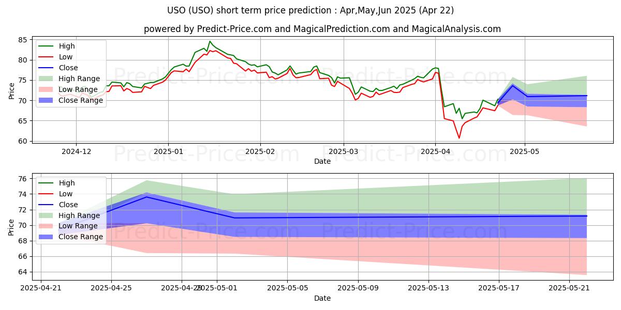Click the powered by Predict-Price.com subtitle
This screenshot has height=310, width=621.
(322, 29)
